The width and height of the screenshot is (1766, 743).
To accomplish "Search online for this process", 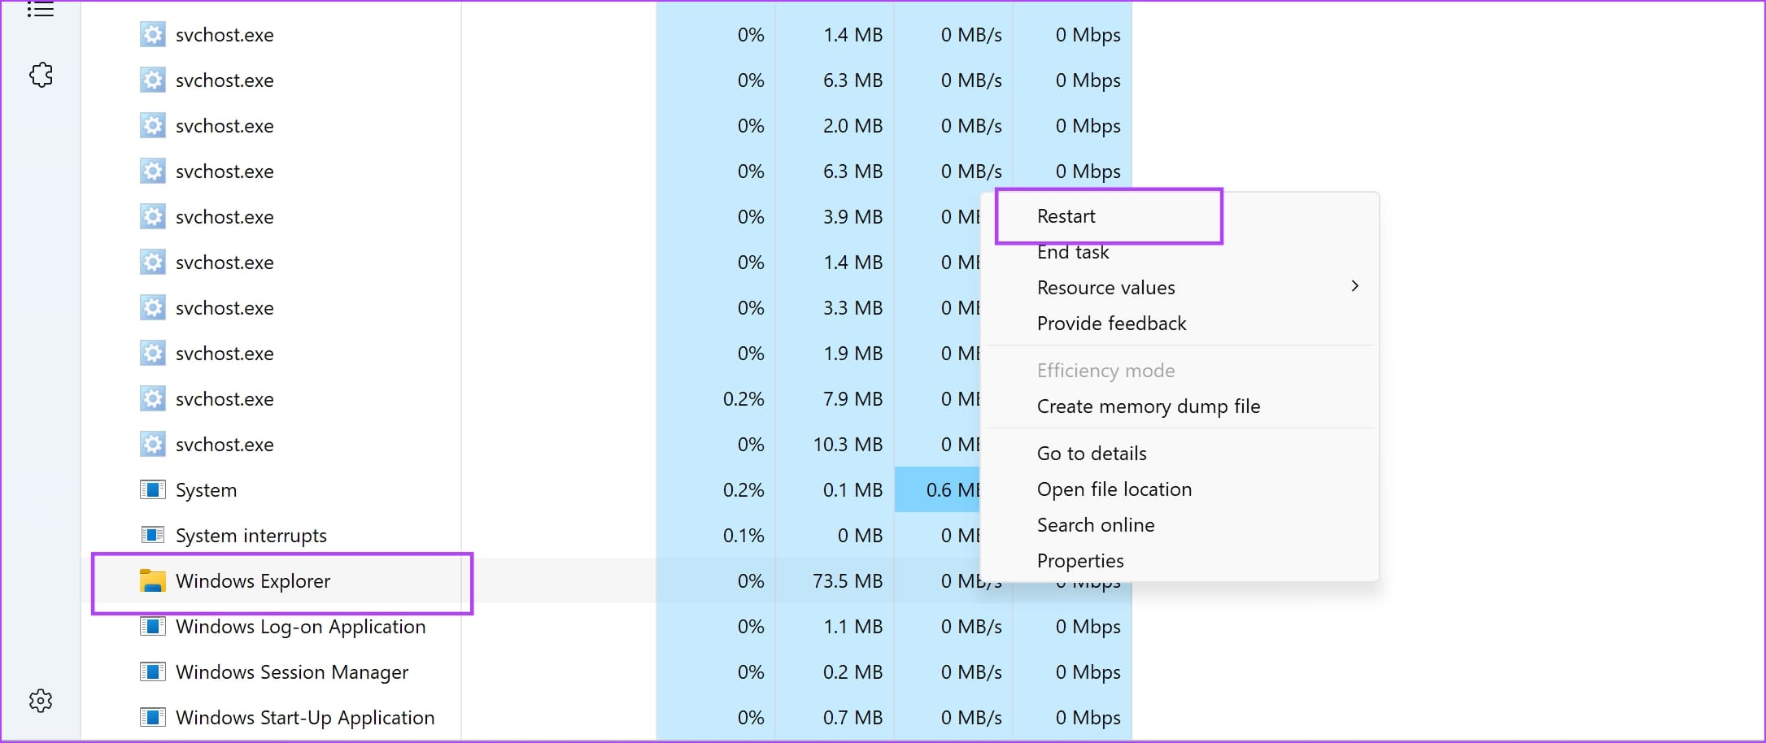I will [1096, 524].
